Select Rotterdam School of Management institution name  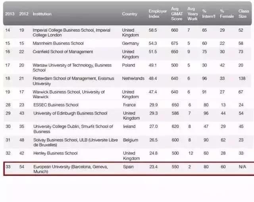click(73, 81)
